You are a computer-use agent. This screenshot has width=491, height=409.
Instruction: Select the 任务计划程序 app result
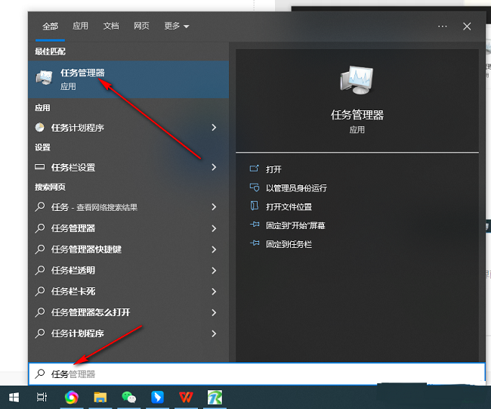pyautogui.click(x=128, y=128)
